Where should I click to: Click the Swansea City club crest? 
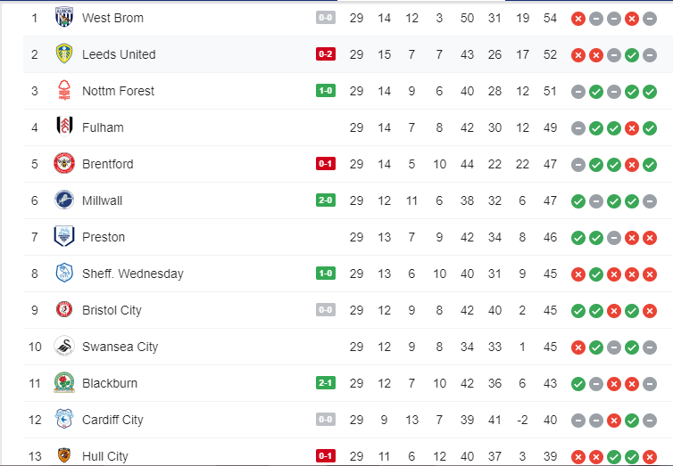63,347
